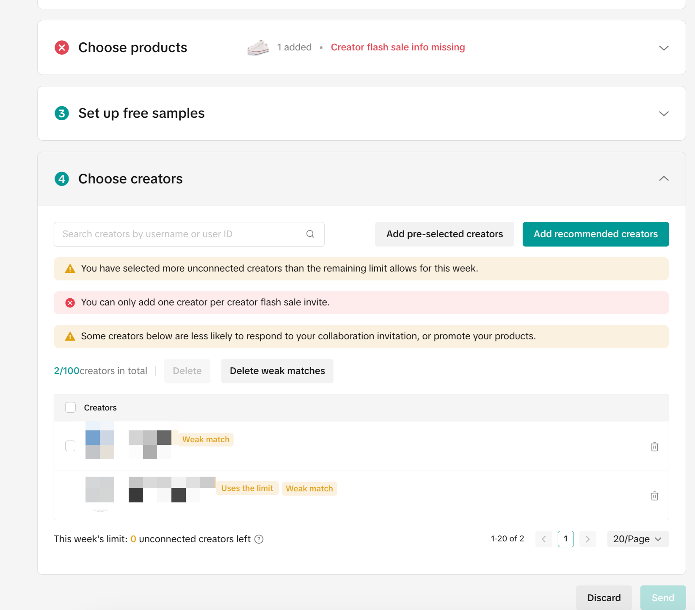Go to the next page arrow

click(587, 539)
